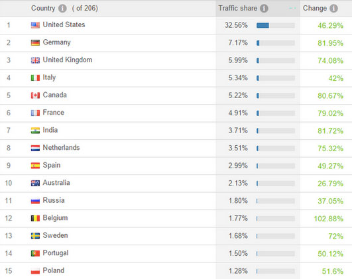Image resolution: width=352 pixels, height=279 pixels.
Task: Click the India flag icon
Action: (35, 131)
